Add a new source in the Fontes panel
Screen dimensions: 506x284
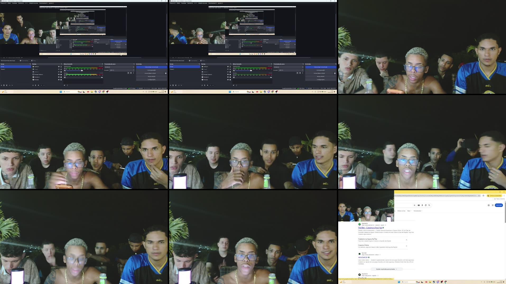(x=33, y=85)
